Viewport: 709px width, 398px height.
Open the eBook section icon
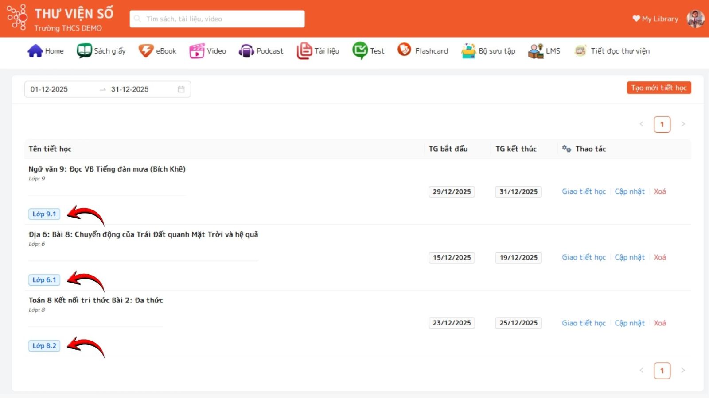(146, 51)
